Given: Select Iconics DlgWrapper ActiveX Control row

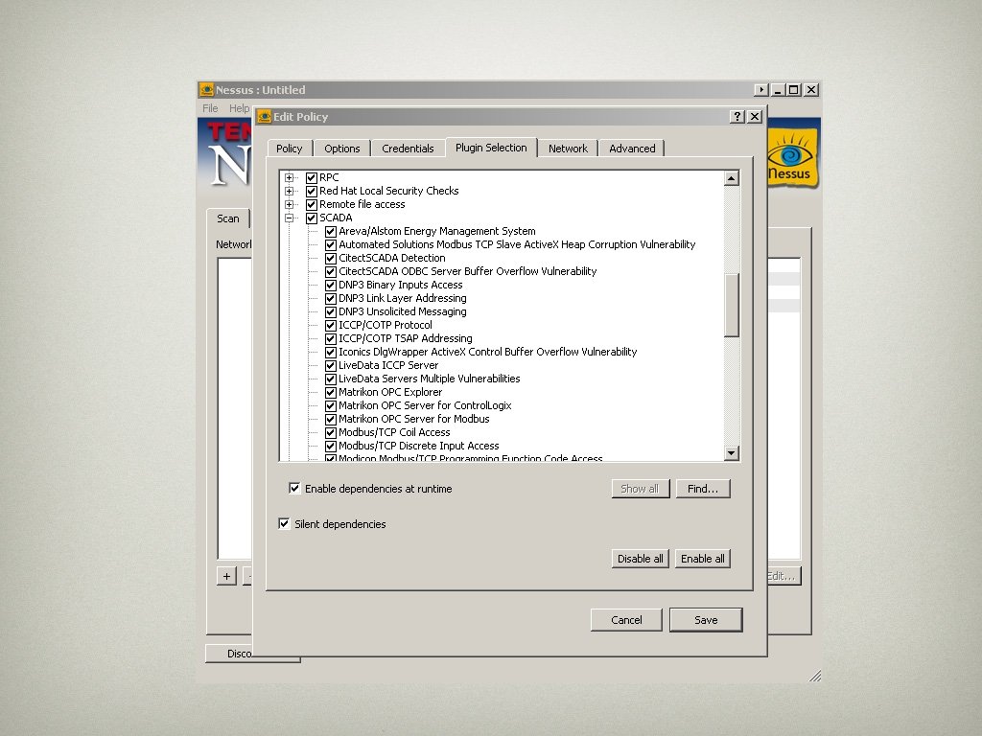Looking at the screenshot, I should [487, 353].
